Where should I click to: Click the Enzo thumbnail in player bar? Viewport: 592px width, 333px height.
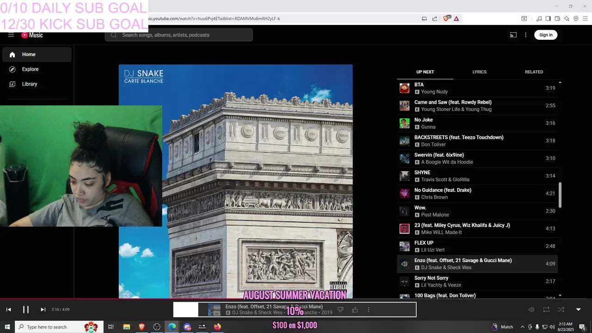[214, 310]
